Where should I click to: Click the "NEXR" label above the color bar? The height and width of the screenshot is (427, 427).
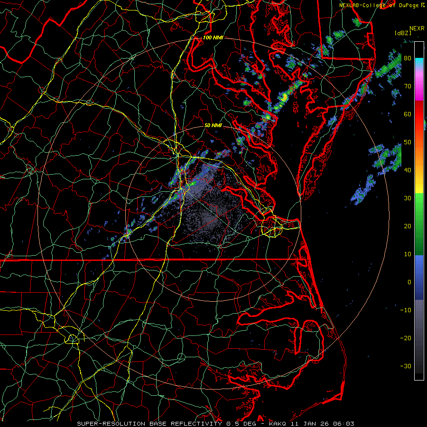tap(417, 28)
